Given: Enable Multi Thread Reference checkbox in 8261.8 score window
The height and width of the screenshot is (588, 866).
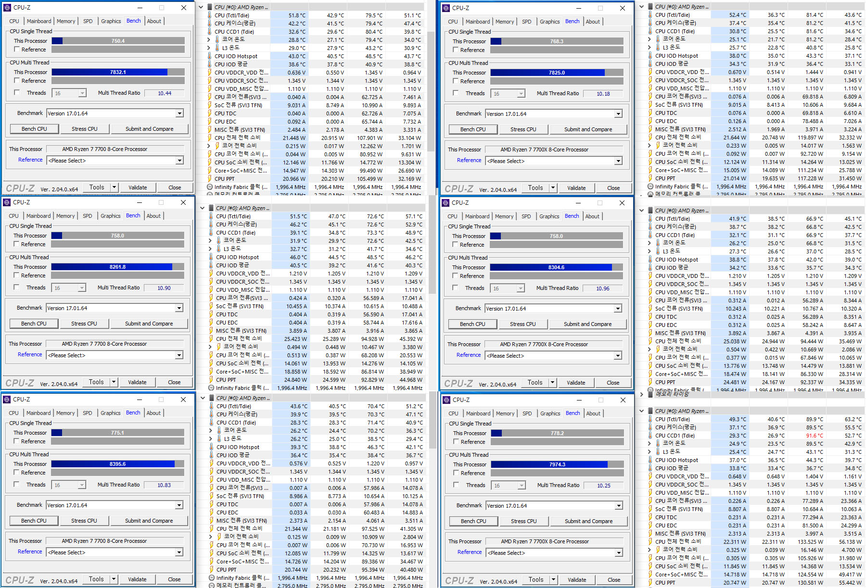Looking at the screenshot, I should pyautogui.click(x=16, y=275).
